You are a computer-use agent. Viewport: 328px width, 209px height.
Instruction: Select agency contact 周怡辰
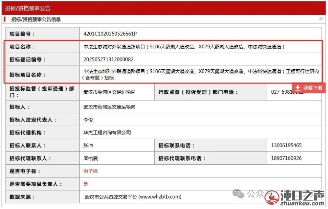[x=91, y=159]
